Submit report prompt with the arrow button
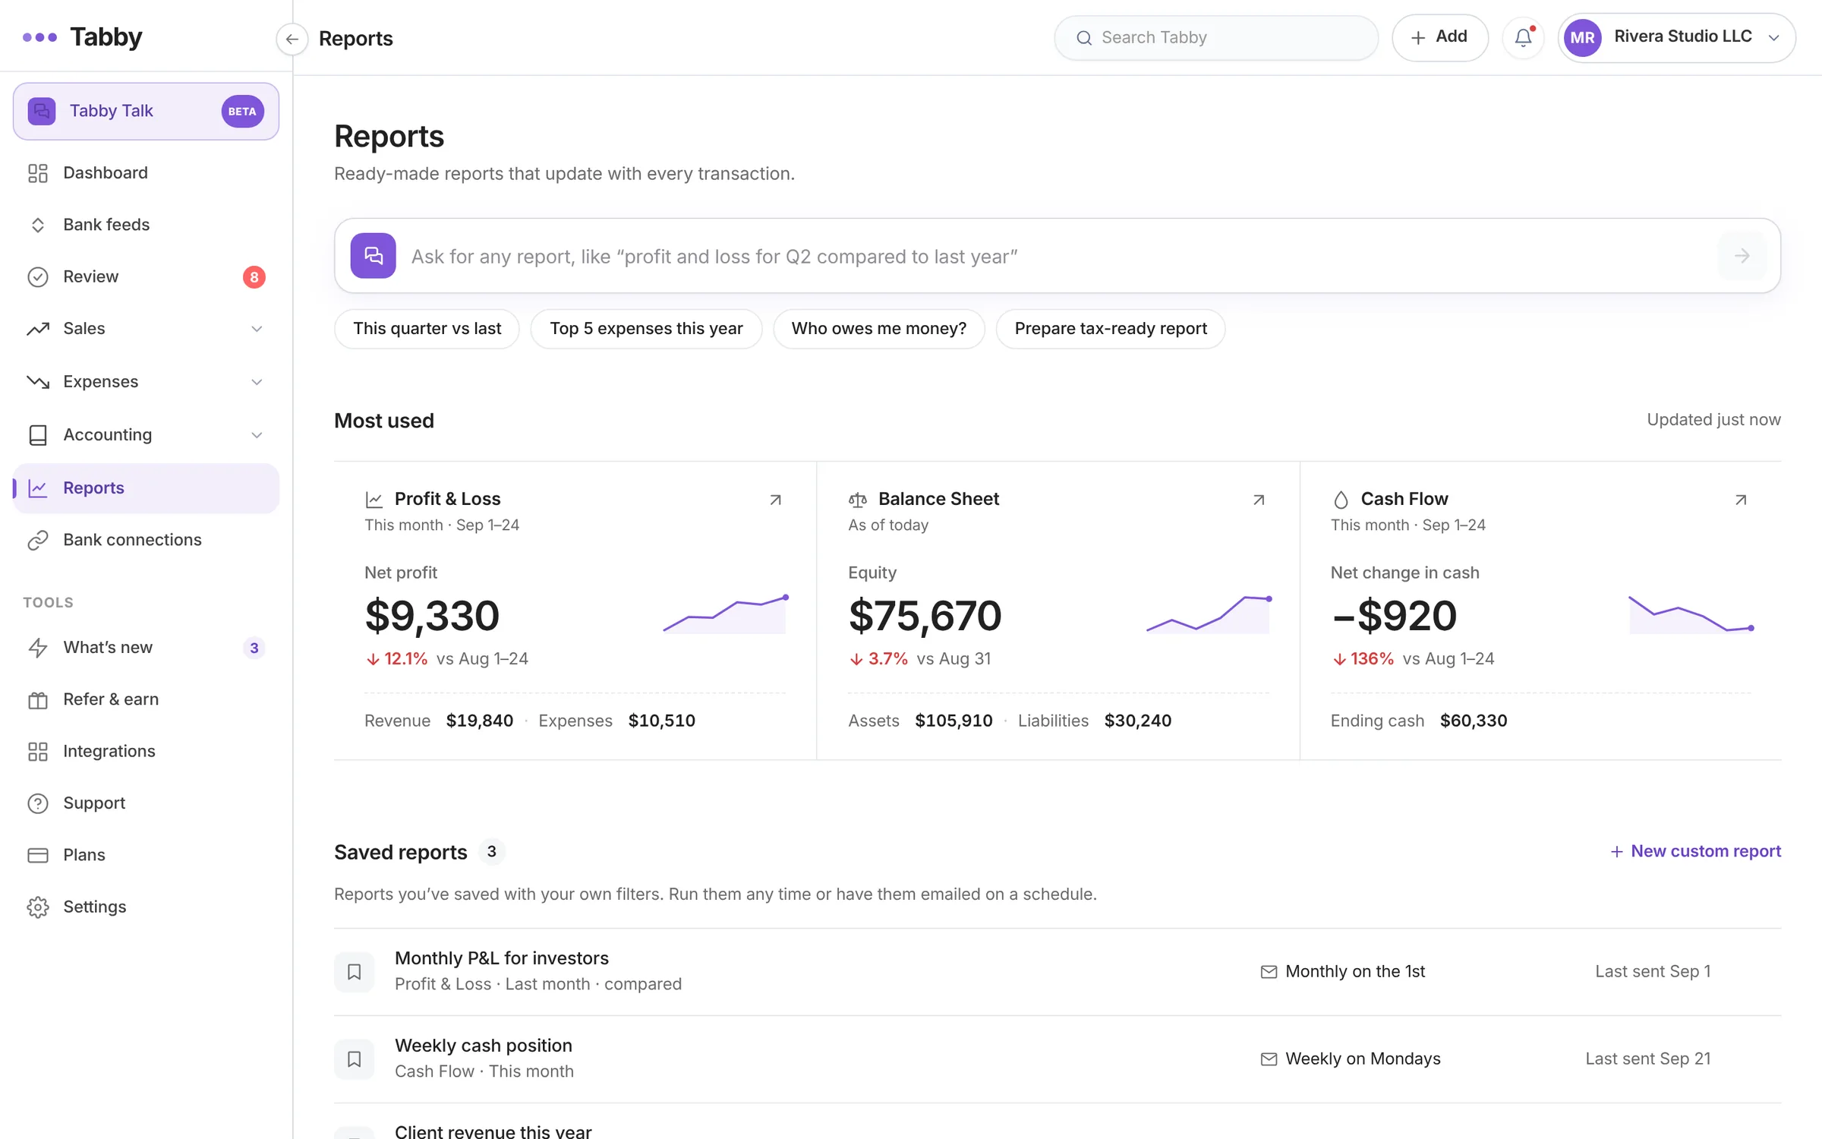1822x1139 pixels. click(1742, 256)
